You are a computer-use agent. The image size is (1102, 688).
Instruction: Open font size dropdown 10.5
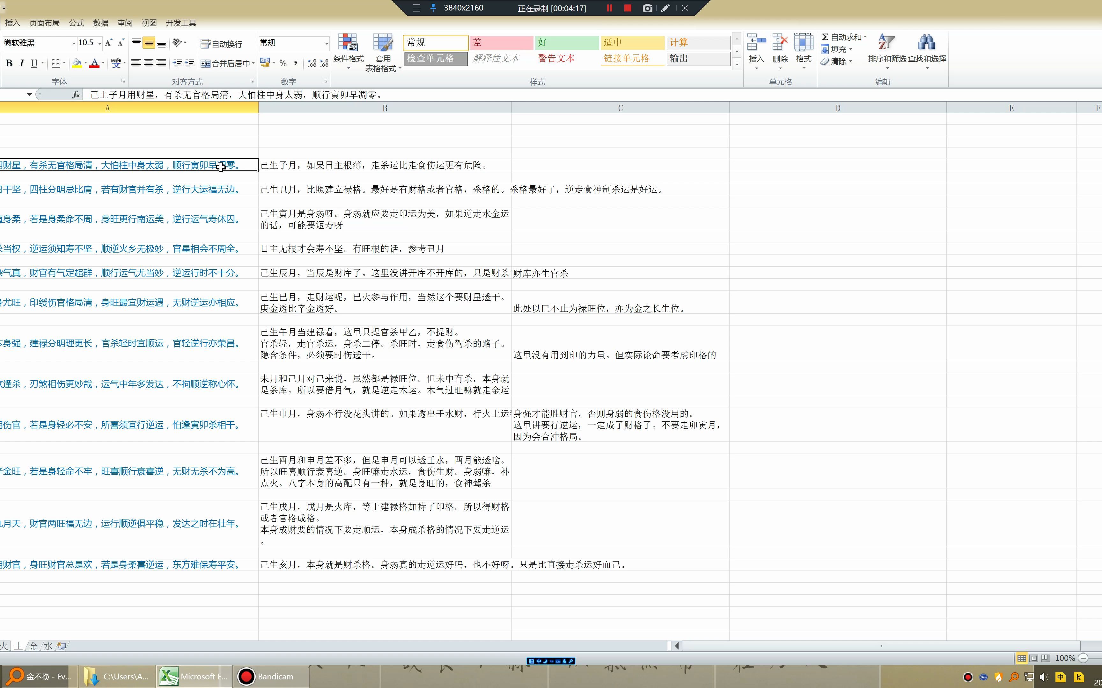(99, 43)
